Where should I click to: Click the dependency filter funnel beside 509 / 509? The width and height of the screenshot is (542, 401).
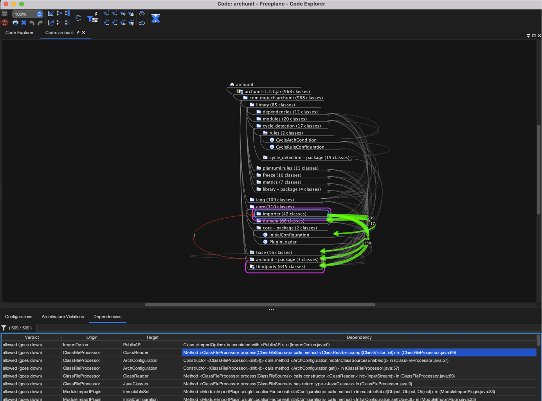pyautogui.click(x=4, y=328)
